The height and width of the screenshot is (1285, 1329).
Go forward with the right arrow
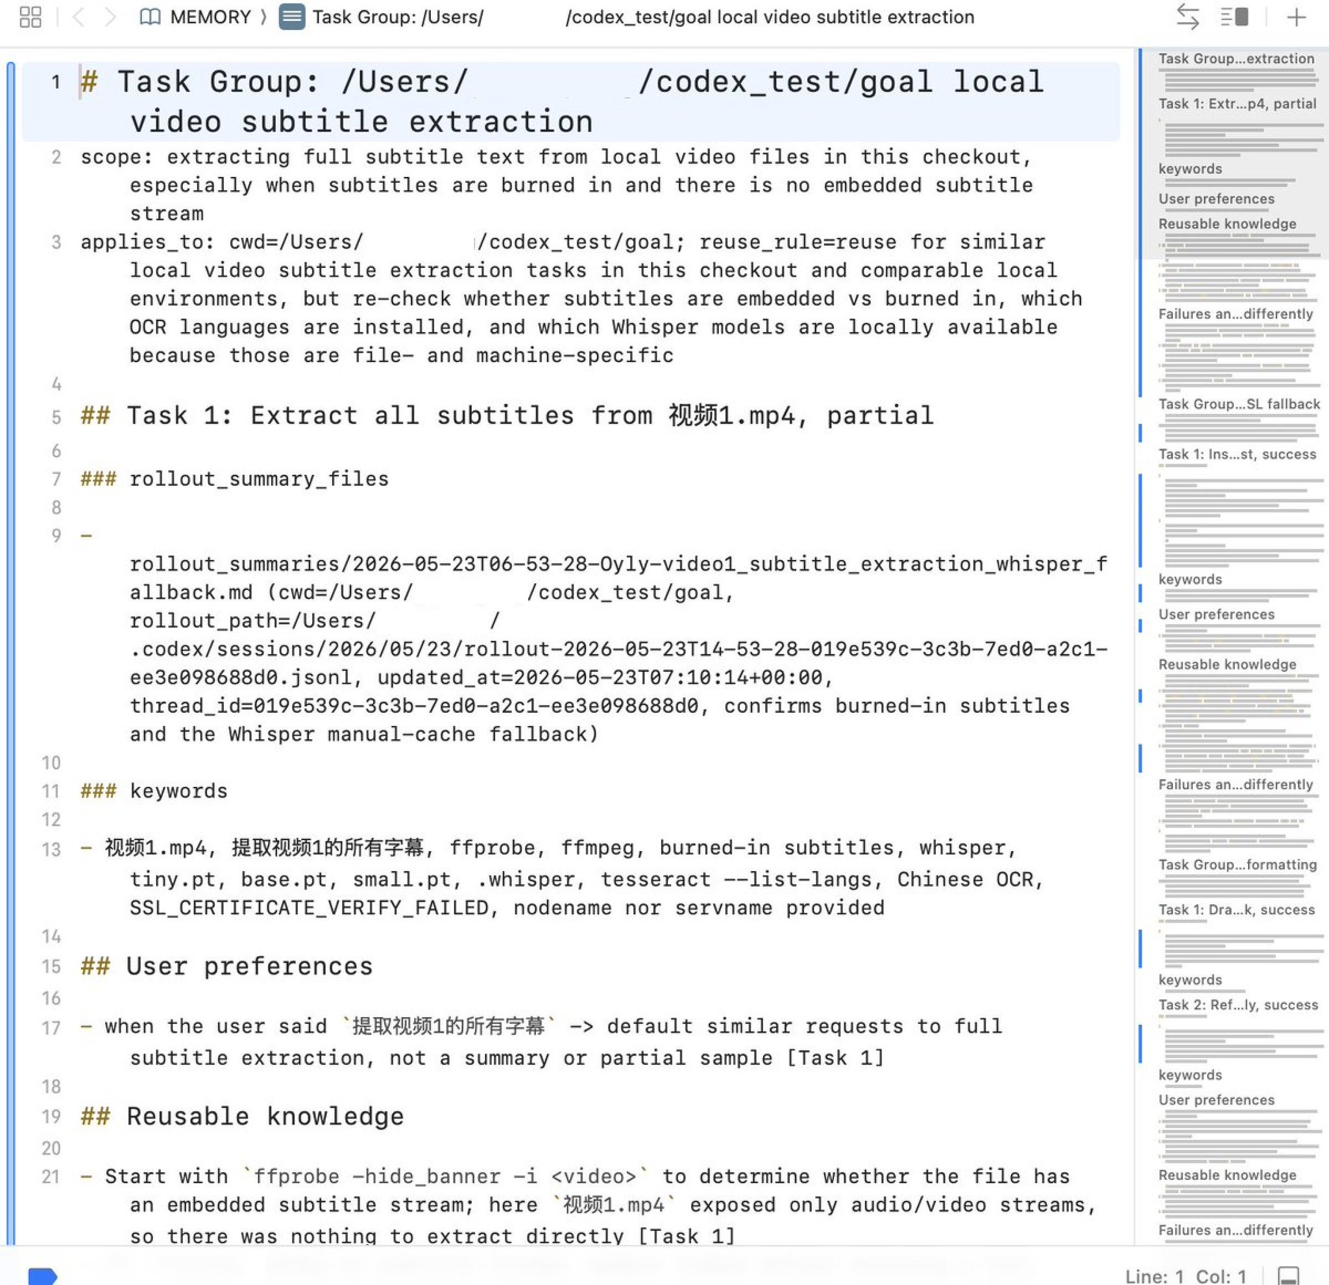pyautogui.click(x=110, y=17)
